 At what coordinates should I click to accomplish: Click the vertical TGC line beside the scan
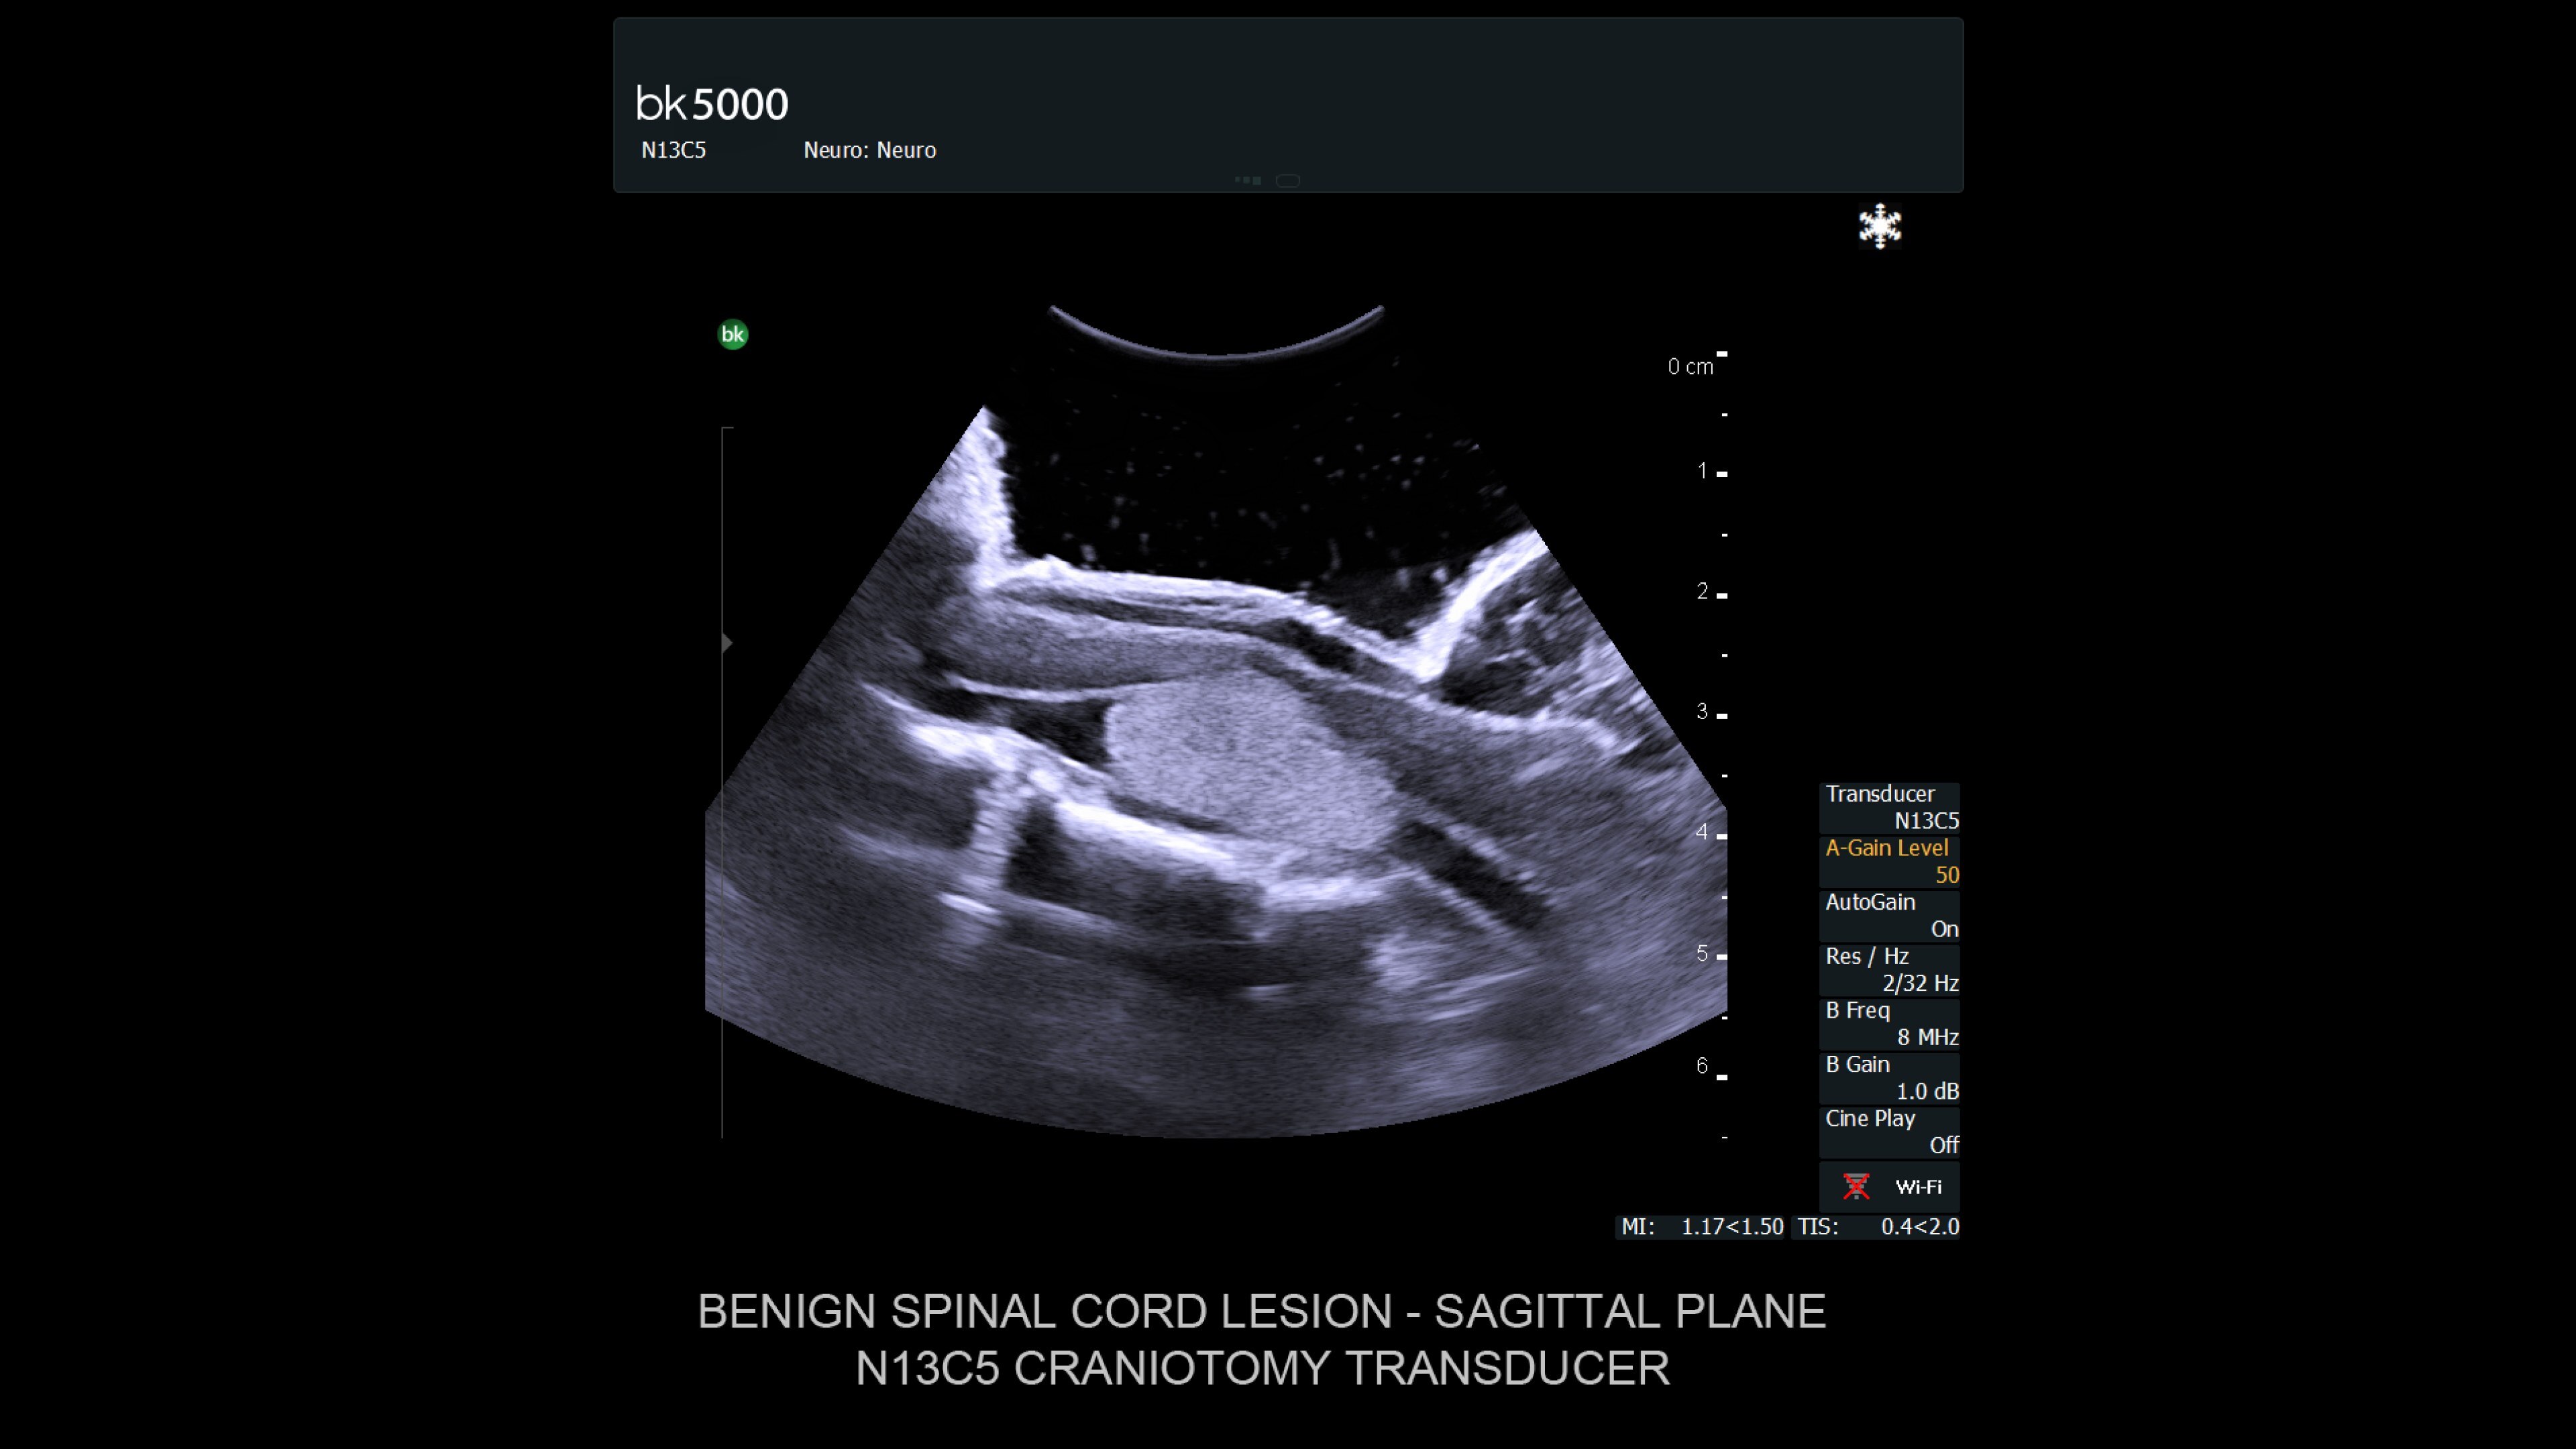pos(722,782)
